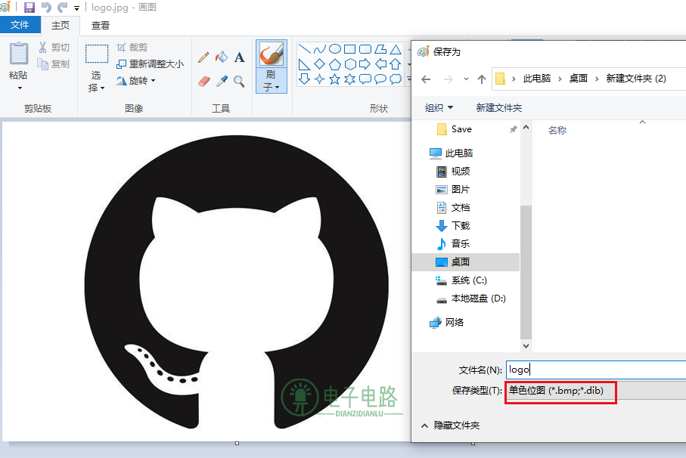Choose the Left arrow shape
The image size is (686, 458).
pyautogui.click(x=380, y=64)
